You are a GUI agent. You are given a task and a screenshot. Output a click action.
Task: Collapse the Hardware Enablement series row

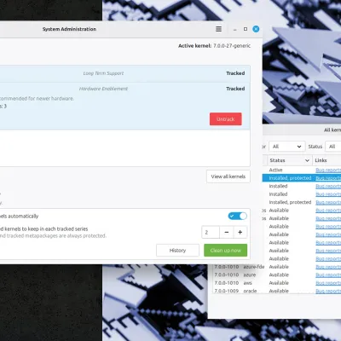[125, 89]
